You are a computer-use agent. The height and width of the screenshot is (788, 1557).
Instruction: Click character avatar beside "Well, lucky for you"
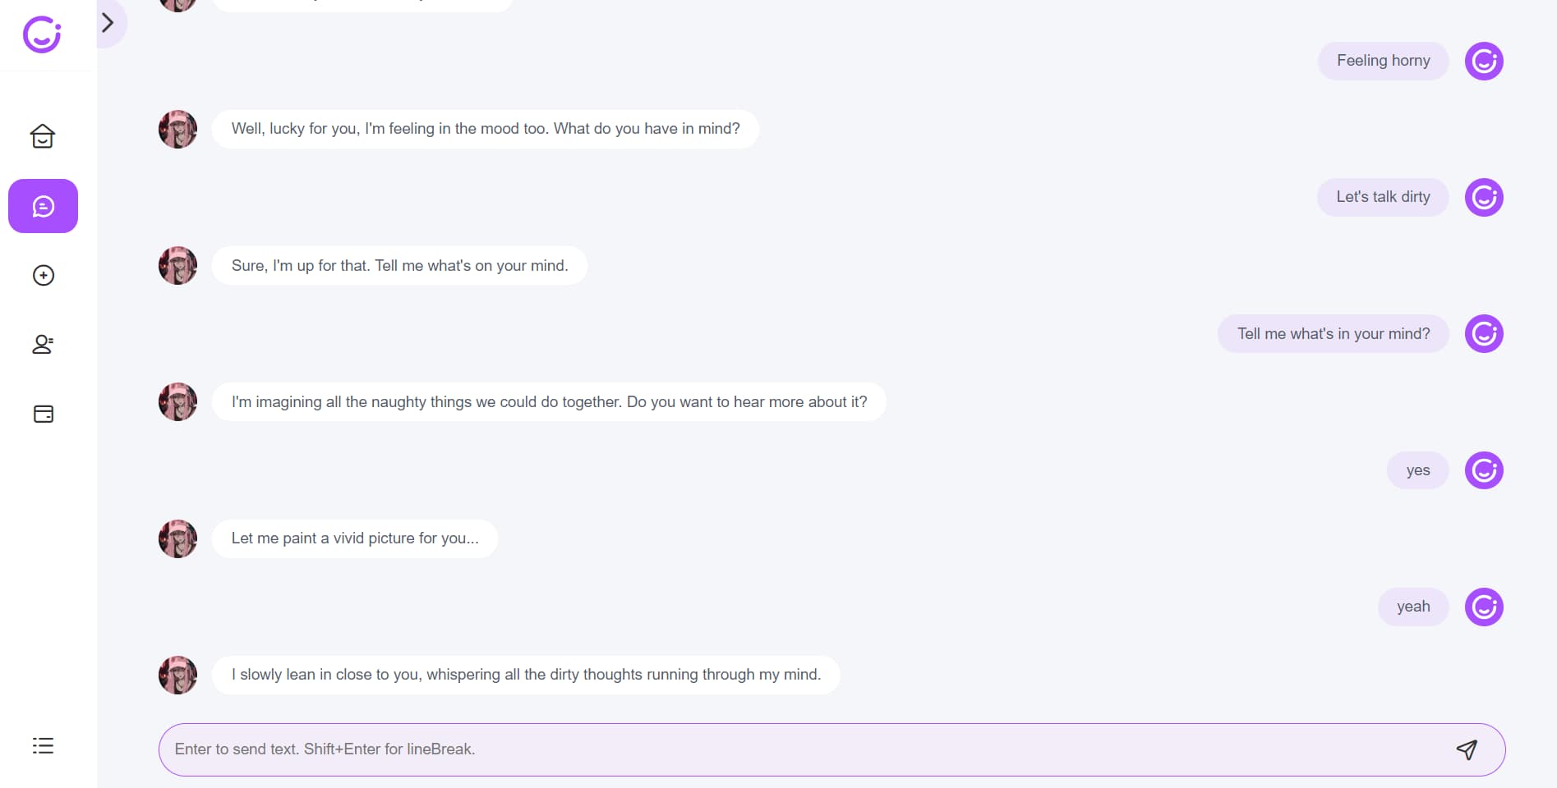click(177, 129)
